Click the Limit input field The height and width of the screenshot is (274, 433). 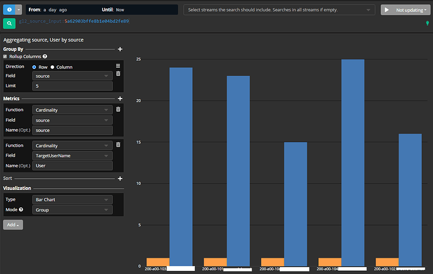[72, 86]
